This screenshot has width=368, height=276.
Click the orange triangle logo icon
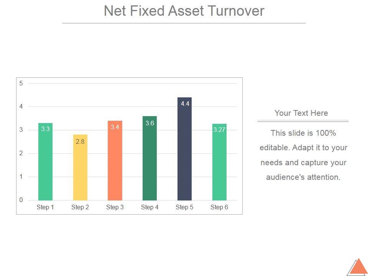pos(358,267)
